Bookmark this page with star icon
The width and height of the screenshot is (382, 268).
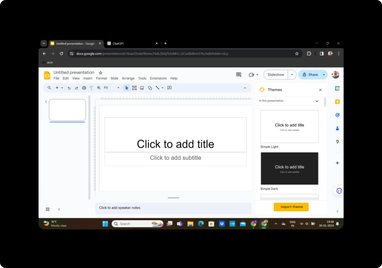coord(297,54)
